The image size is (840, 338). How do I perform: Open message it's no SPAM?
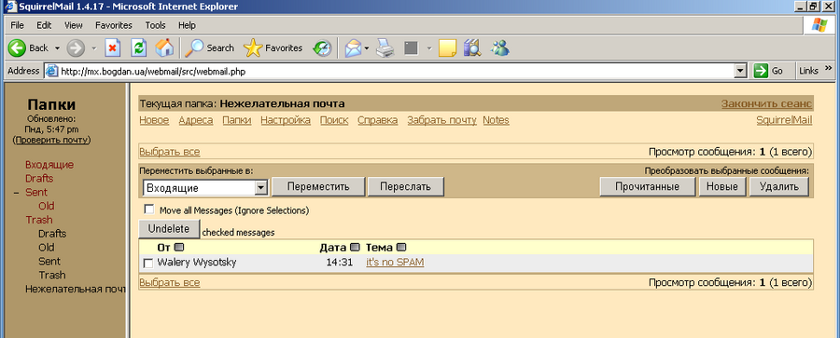[x=395, y=262]
